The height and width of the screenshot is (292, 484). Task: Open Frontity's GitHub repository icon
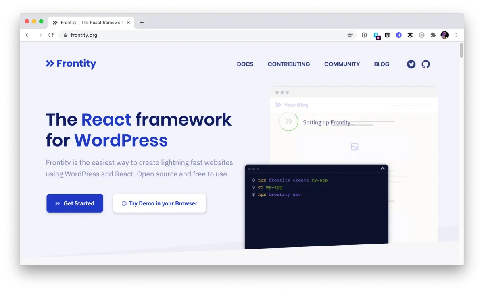[x=426, y=64]
